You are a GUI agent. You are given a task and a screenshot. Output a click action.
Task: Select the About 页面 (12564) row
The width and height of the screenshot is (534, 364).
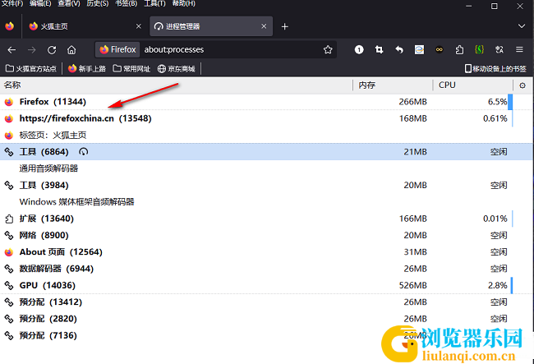pos(266,252)
